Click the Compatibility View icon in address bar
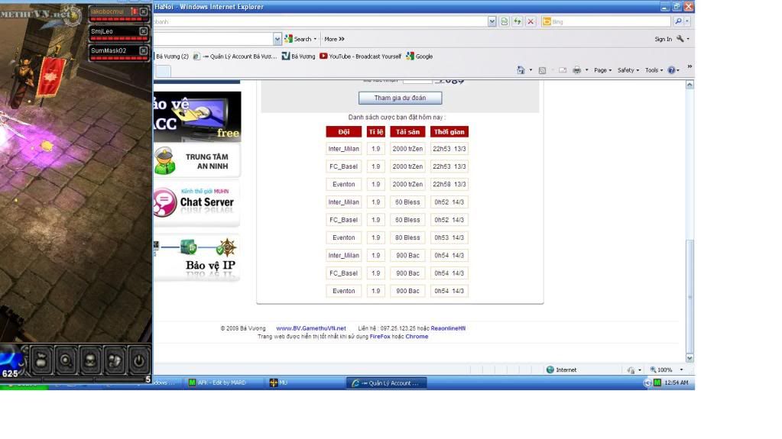 505,21
